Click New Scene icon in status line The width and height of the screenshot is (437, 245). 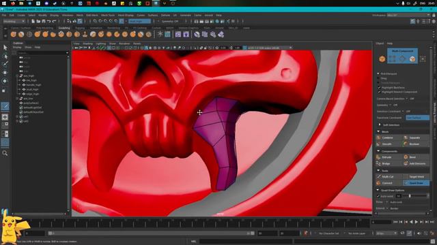point(33,21)
